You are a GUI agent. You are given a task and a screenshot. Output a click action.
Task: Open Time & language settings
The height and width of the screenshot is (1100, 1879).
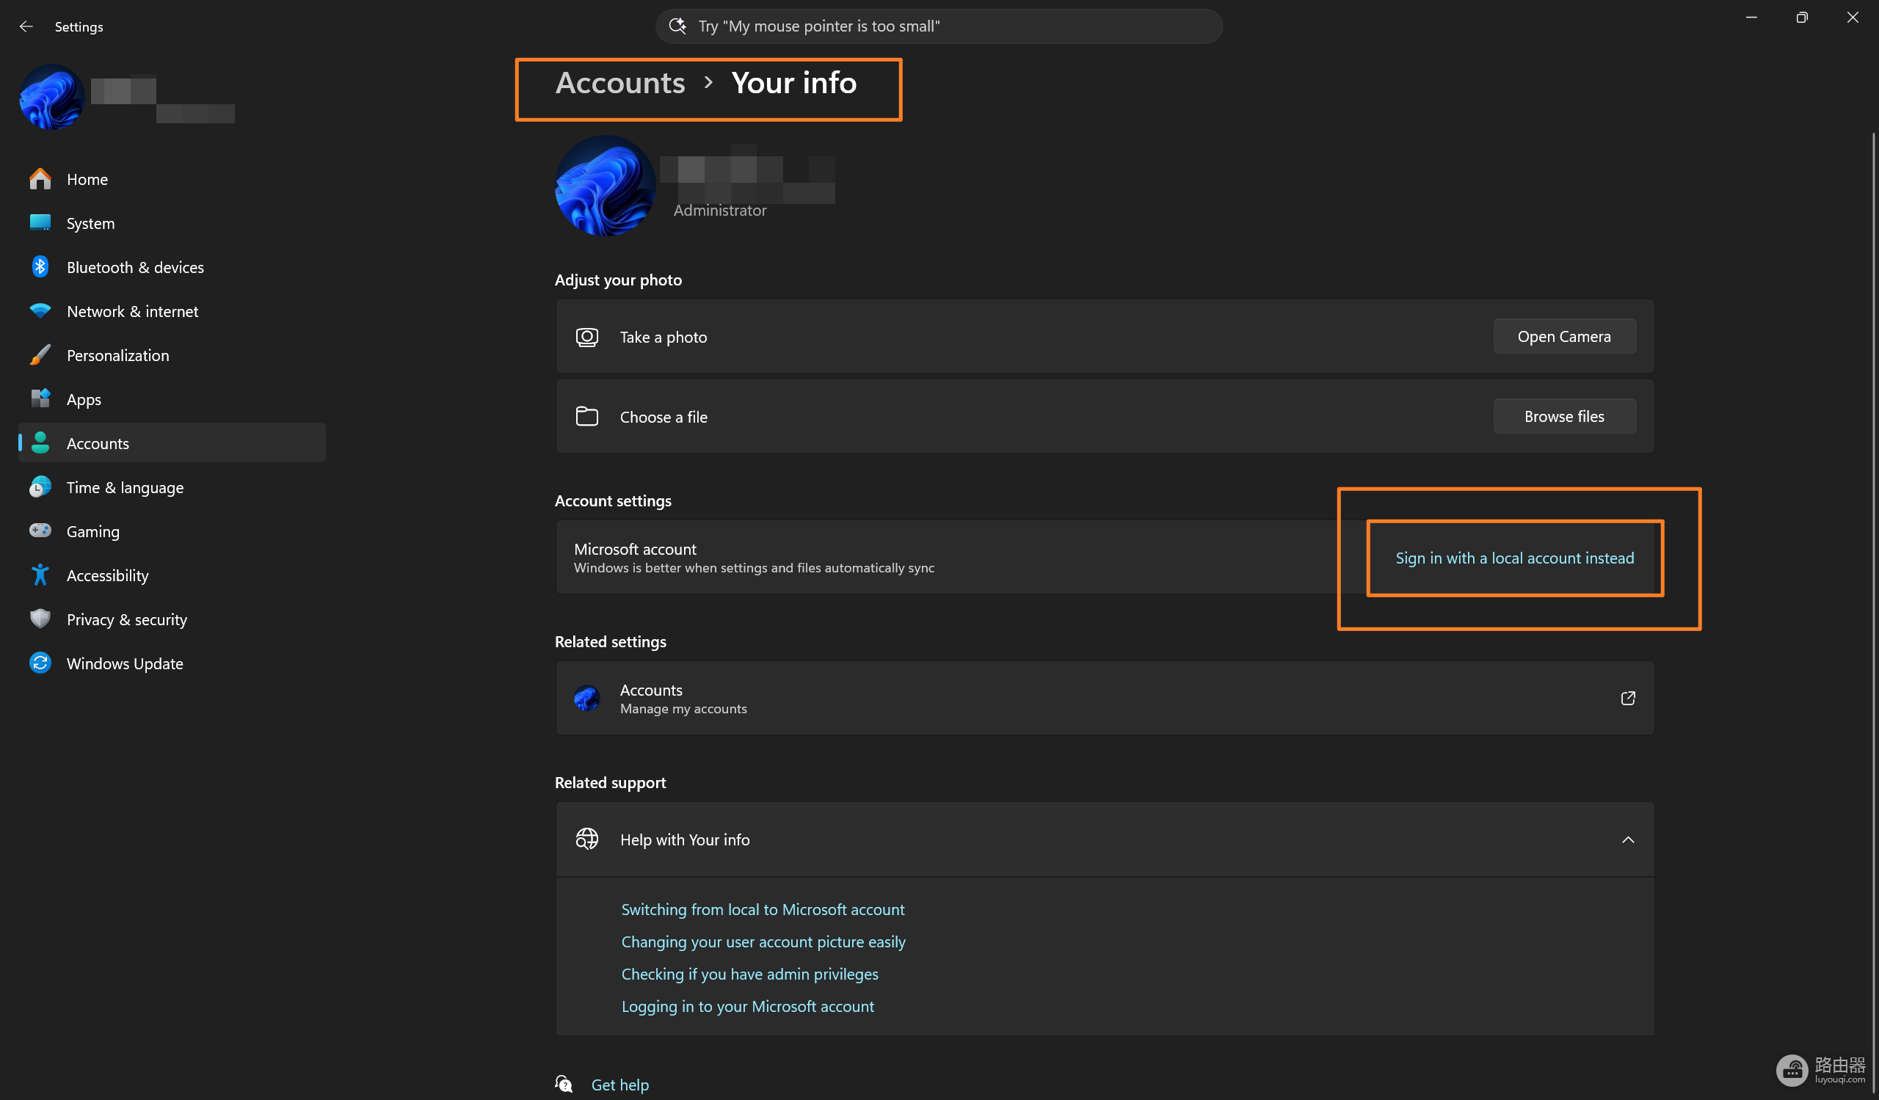click(x=172, y=487)
